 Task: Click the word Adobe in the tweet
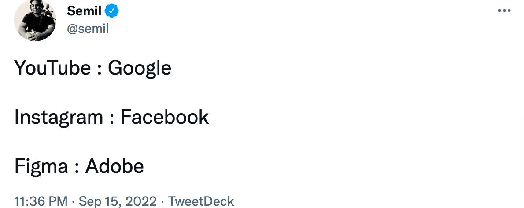coord(114,166)
